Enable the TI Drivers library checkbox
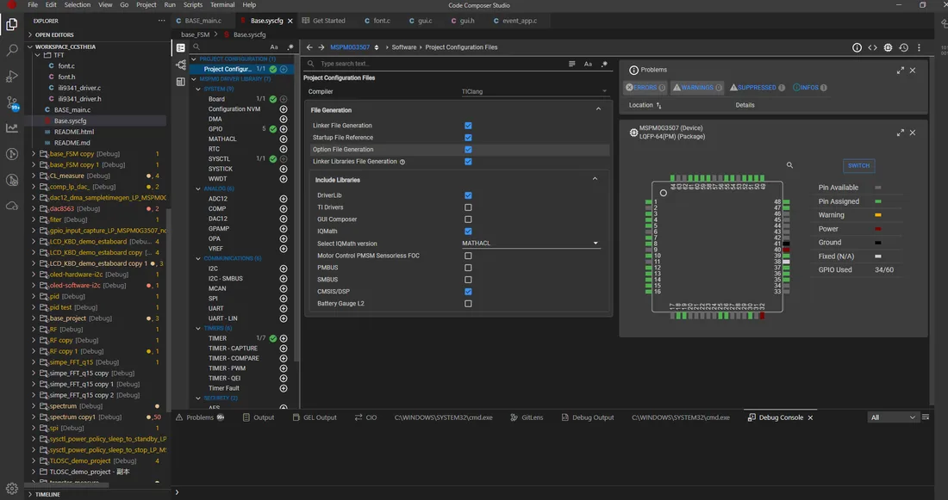 click(468, 207)
